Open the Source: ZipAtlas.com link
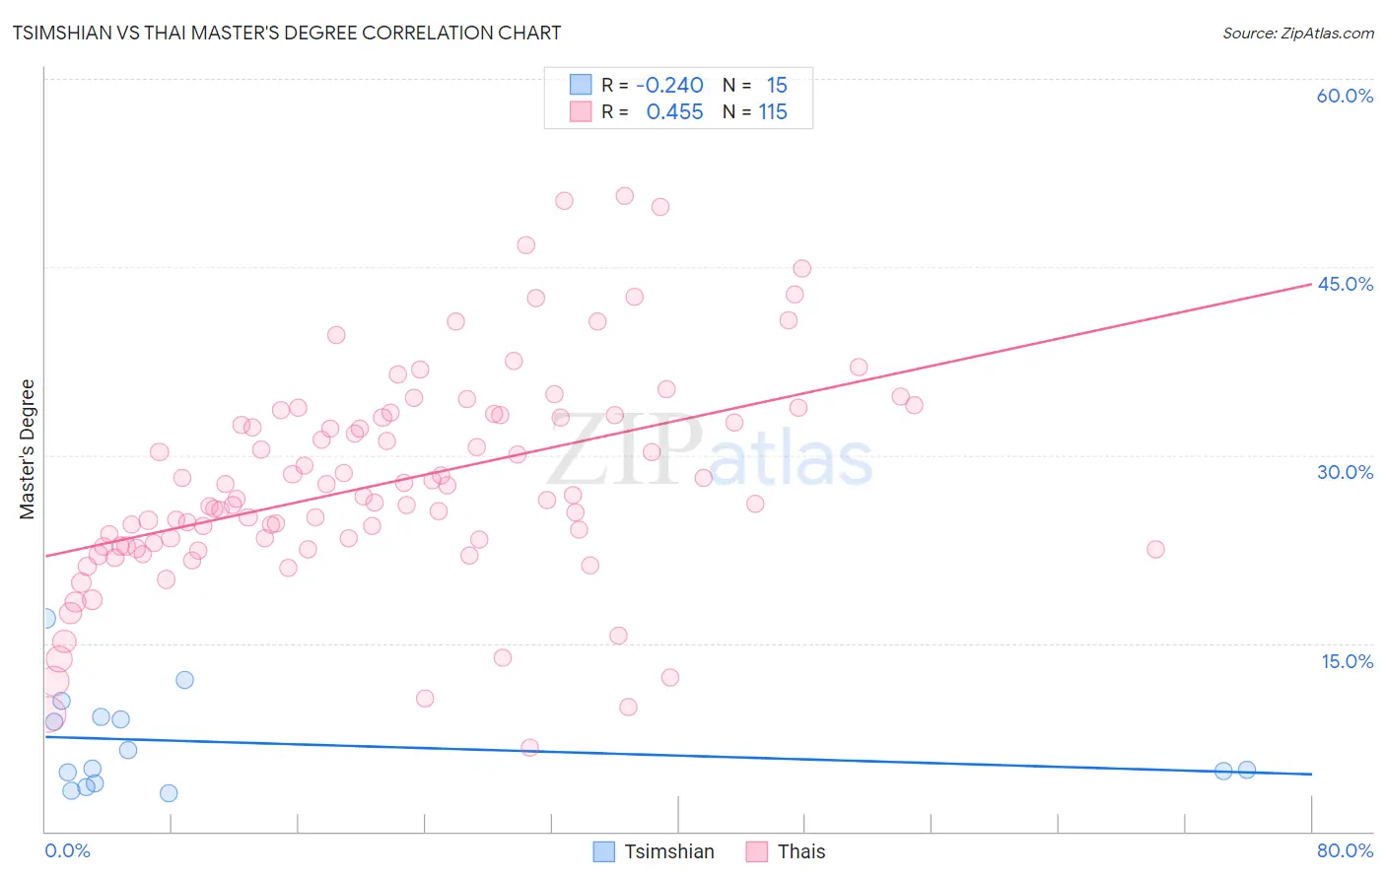Viewport: 1386px width, 879px height. tap(1298, 33)
